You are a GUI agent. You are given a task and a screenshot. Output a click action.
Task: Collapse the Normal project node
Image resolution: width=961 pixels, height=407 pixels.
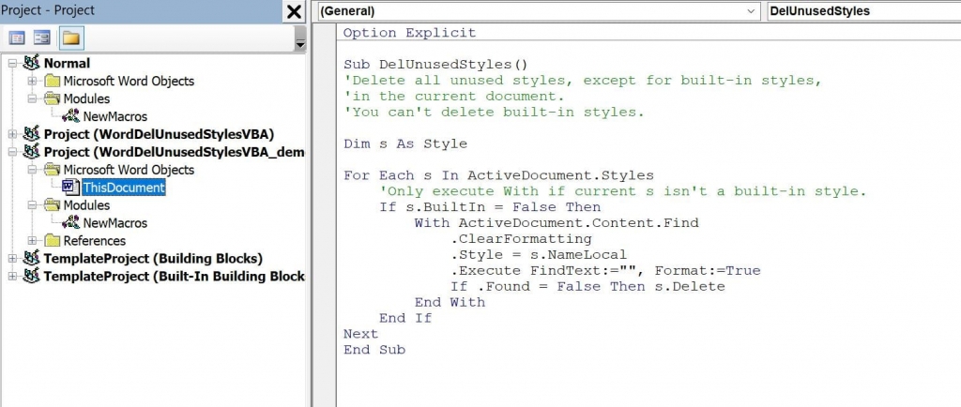[x=12, y=63]
